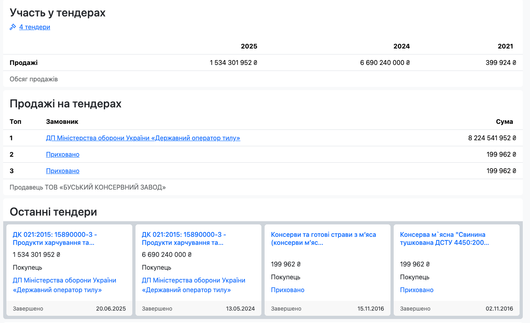Screen dimensions: 530x323
Task: Click the Участь у тендерах heading
Action: click(x=57, y=13)
